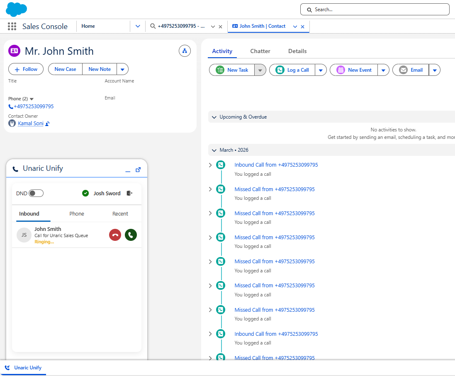Open first Inbound Call from +4975253099795 link

[276, 165]
